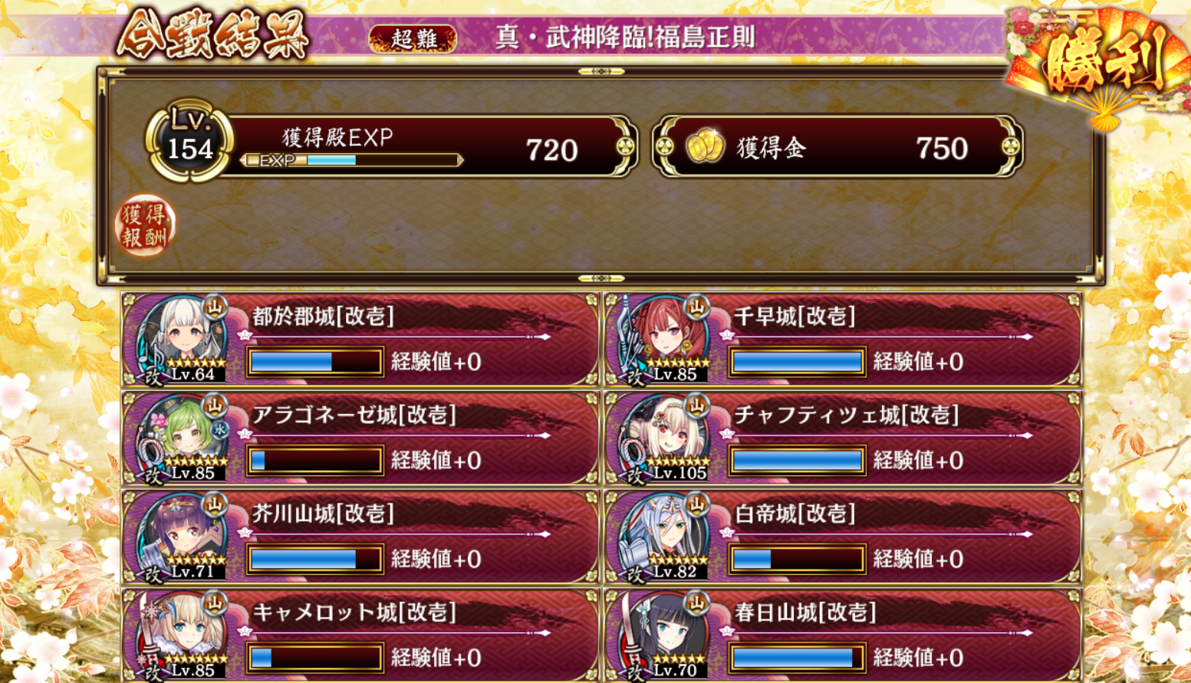Click the 春日山城[改壱] character portrait
Screen dimensions: 1191x683
tap(664, 635)
